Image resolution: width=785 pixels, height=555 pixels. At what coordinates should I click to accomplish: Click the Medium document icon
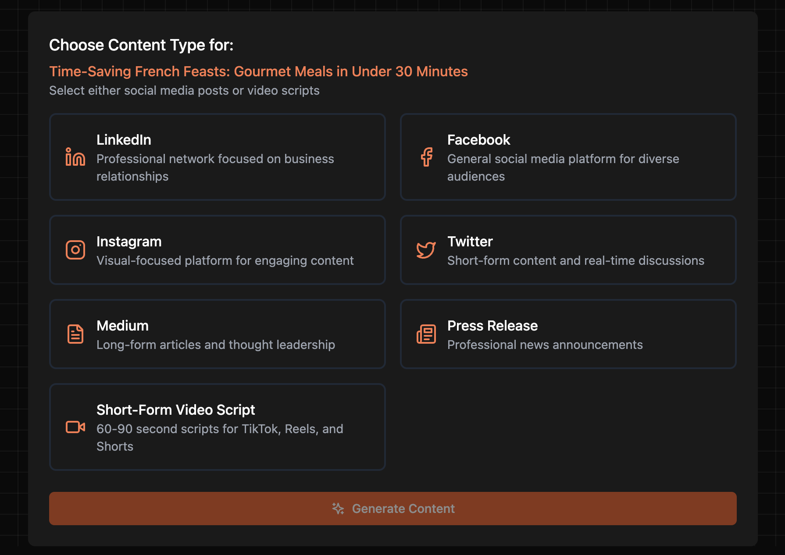pos(75,334)
